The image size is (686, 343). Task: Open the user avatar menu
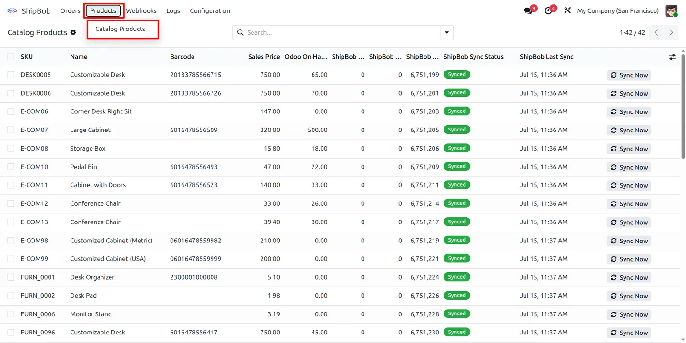click(x=671, y=10)
